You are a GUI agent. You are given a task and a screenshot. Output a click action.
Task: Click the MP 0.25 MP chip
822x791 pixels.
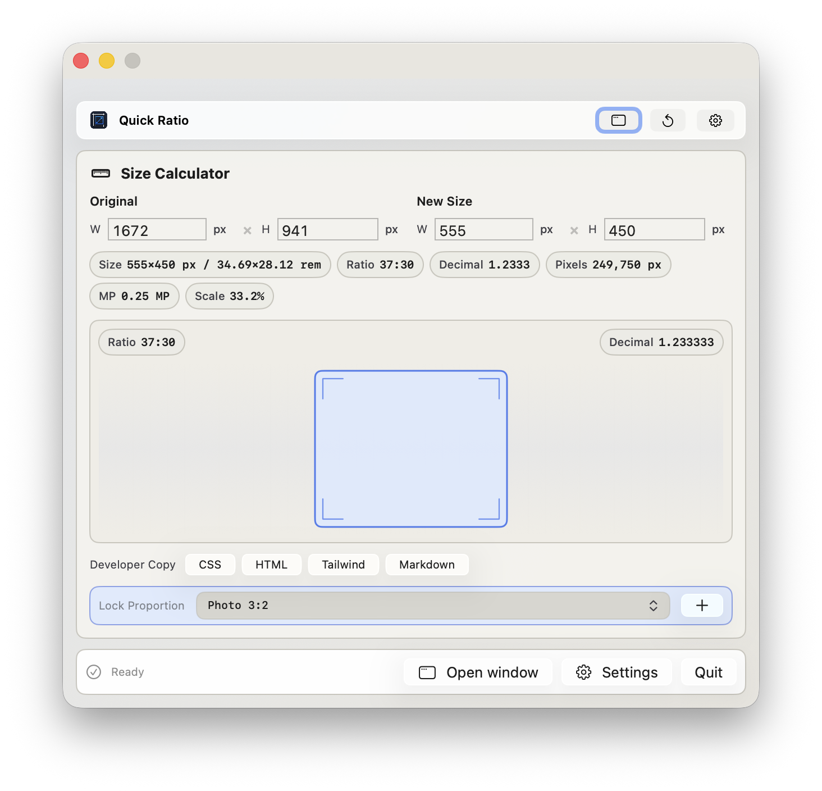pos(134,296)
